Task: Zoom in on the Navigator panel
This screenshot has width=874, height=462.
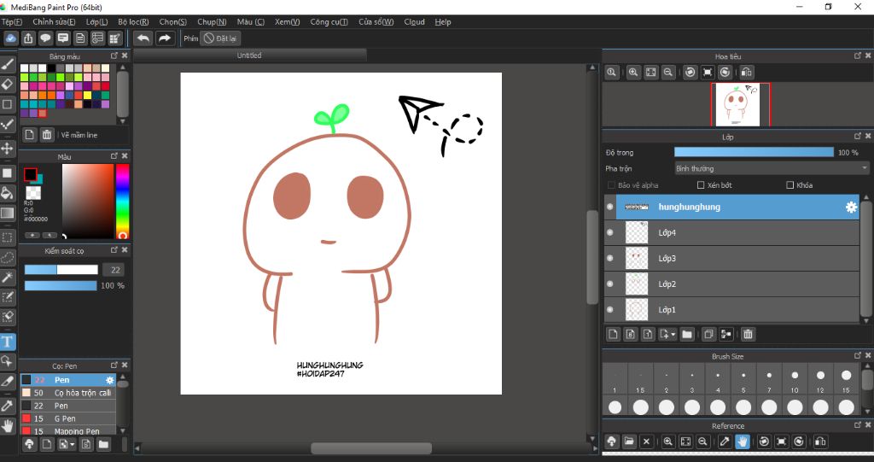Action: click(633, 72)
